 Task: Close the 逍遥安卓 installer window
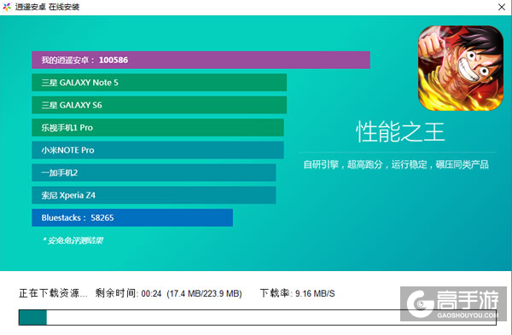point(502,7)
